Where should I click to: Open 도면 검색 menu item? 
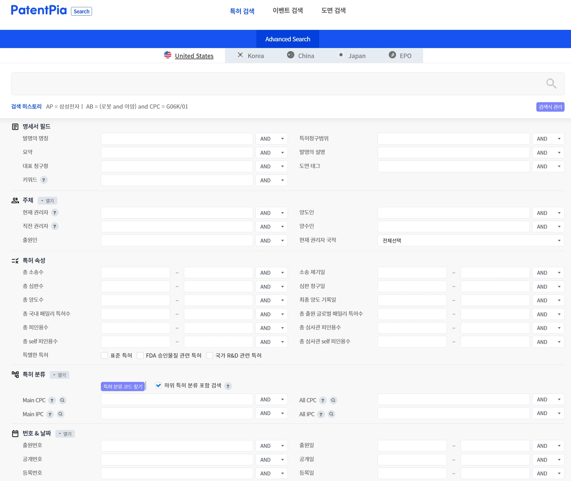click(333, 11)
